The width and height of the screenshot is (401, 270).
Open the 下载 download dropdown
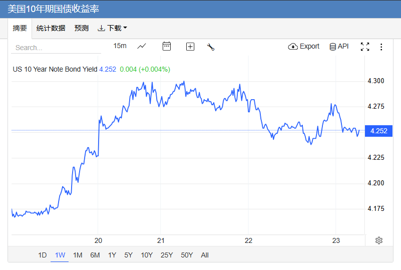(112, 28)
